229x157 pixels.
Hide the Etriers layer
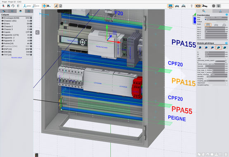pos(2,24)
